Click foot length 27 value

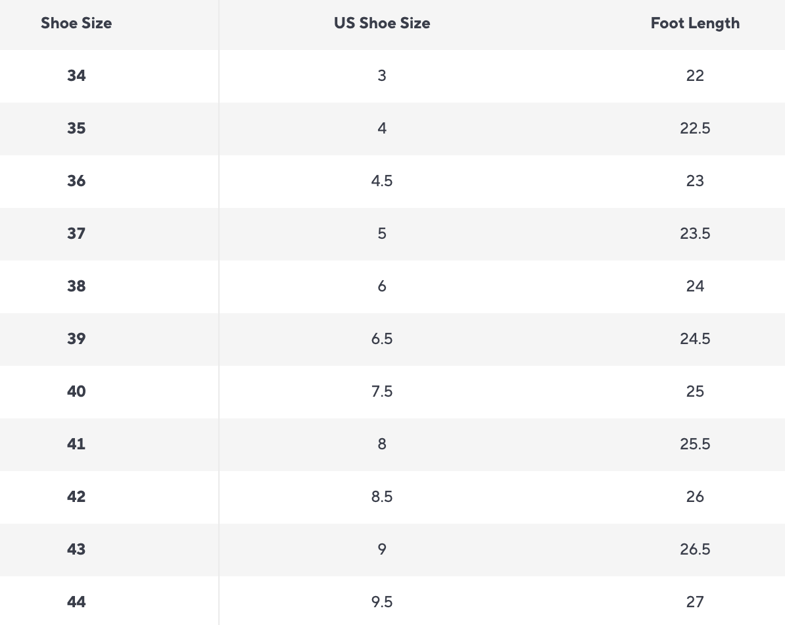[x=695, y=602]
